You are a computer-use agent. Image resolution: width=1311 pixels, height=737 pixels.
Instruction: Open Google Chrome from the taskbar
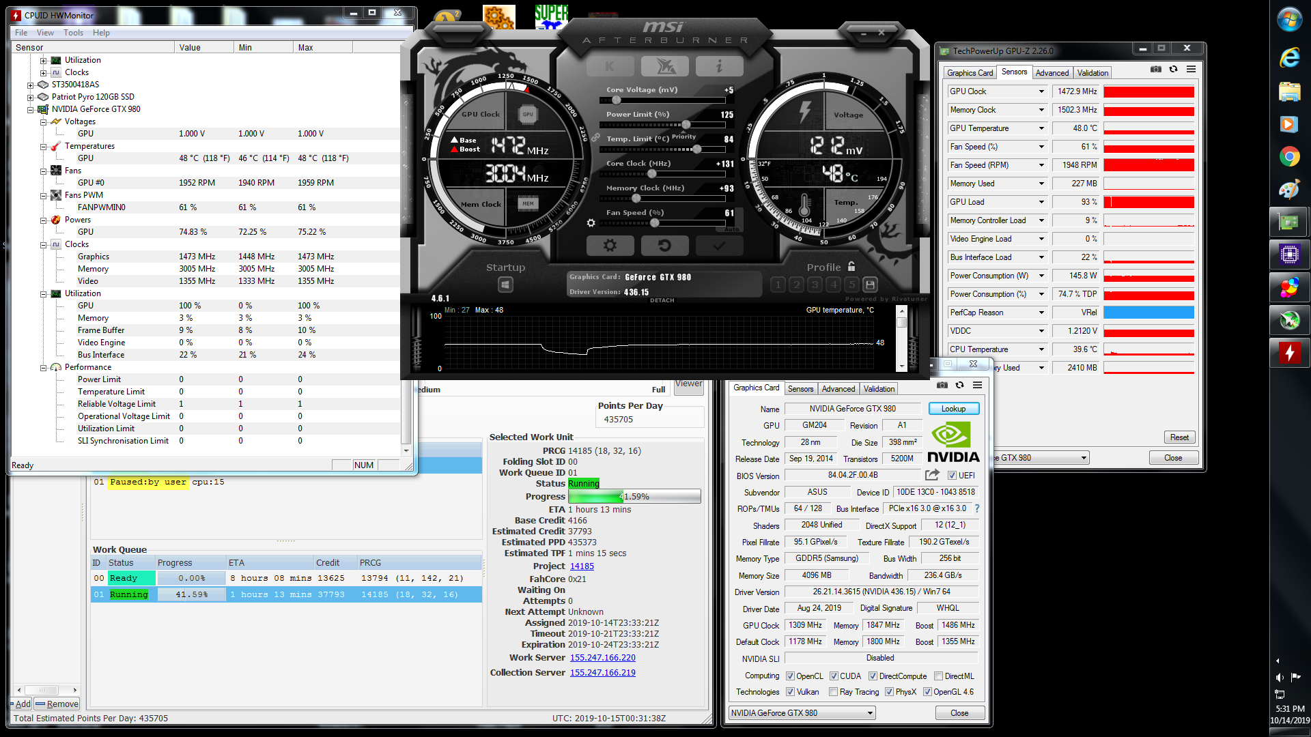pyautogui.click(x=1289, y=157)
